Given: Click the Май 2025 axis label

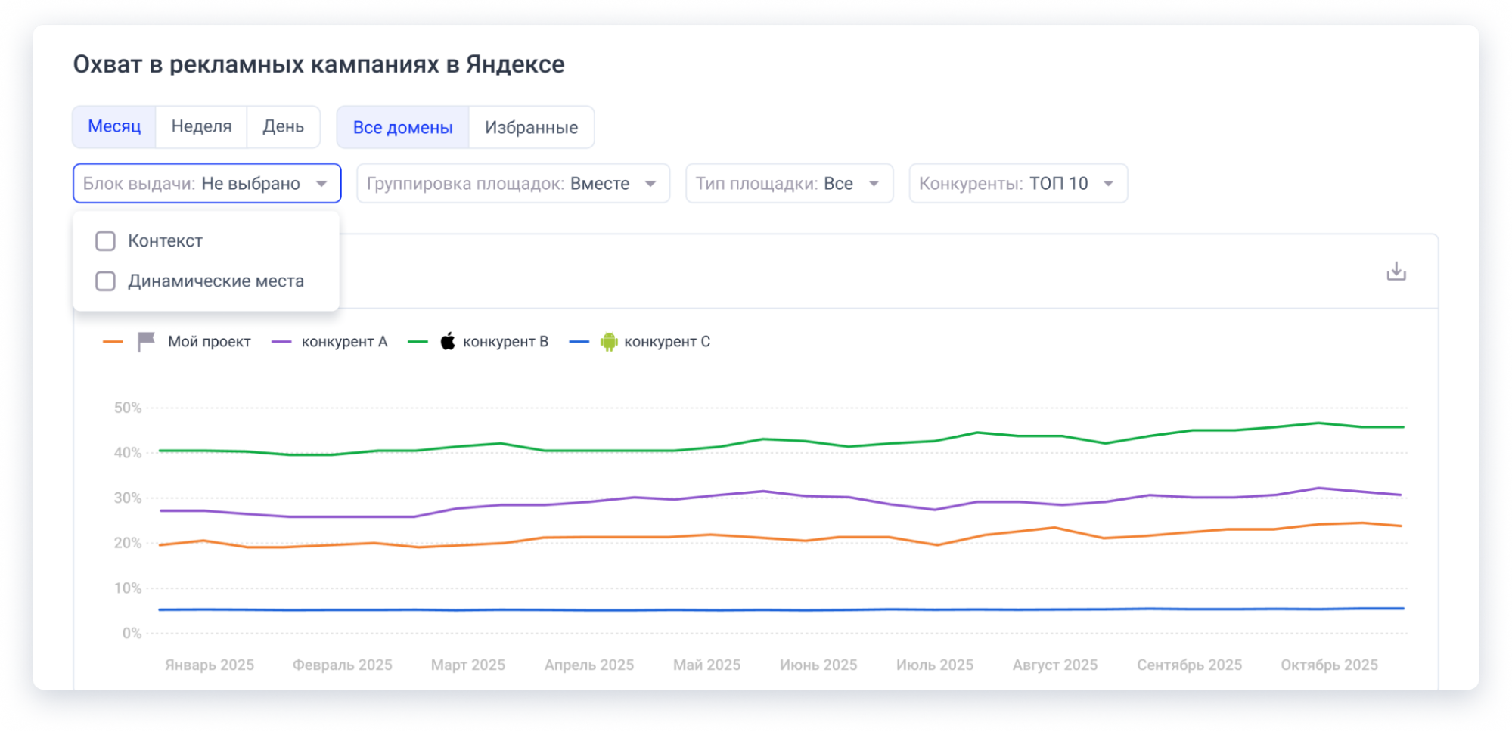Looking at the screenshot, I should coord(707,665).
